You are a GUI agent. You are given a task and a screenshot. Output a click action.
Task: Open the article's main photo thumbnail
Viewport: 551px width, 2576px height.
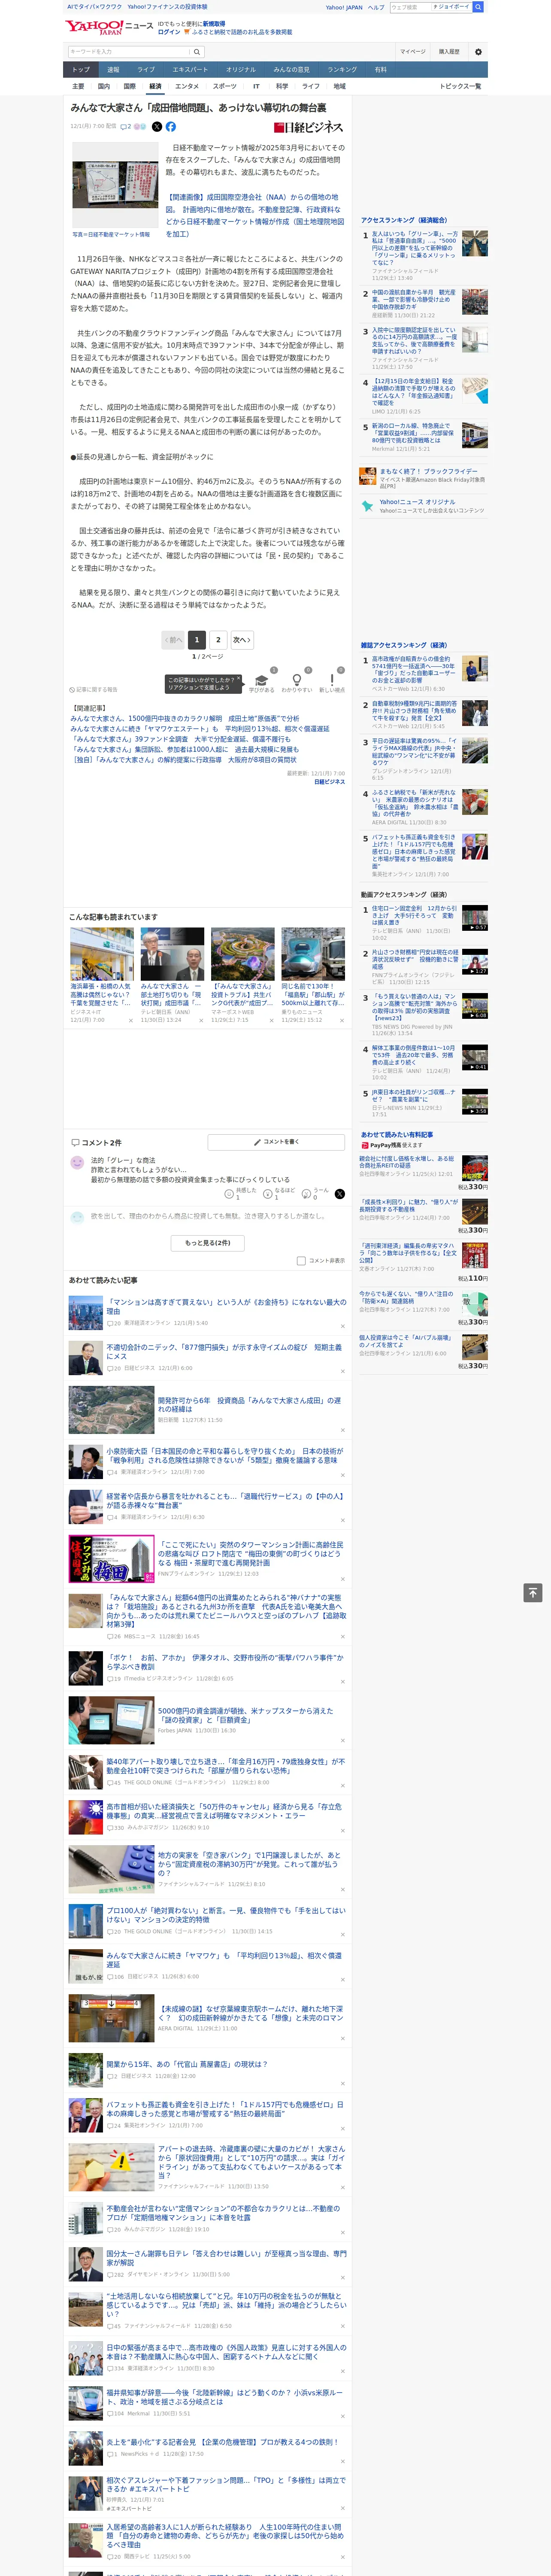[x=115, y=185]
